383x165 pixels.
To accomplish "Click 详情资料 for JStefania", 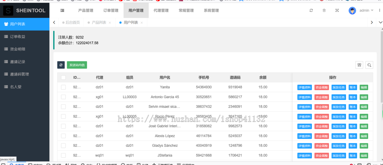I will (x=304, y=156).
